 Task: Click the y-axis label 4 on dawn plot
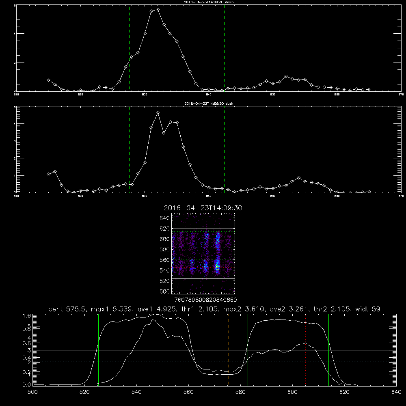click(x=15, y=34)
